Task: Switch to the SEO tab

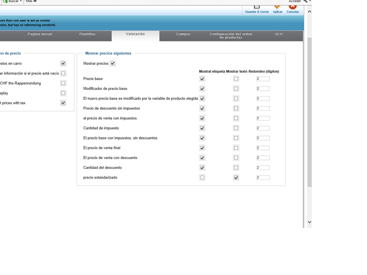Action: coord(279,34)
